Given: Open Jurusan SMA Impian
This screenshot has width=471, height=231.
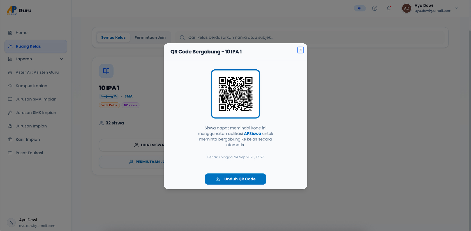Looking at the screenshot, I should [36, 99].
